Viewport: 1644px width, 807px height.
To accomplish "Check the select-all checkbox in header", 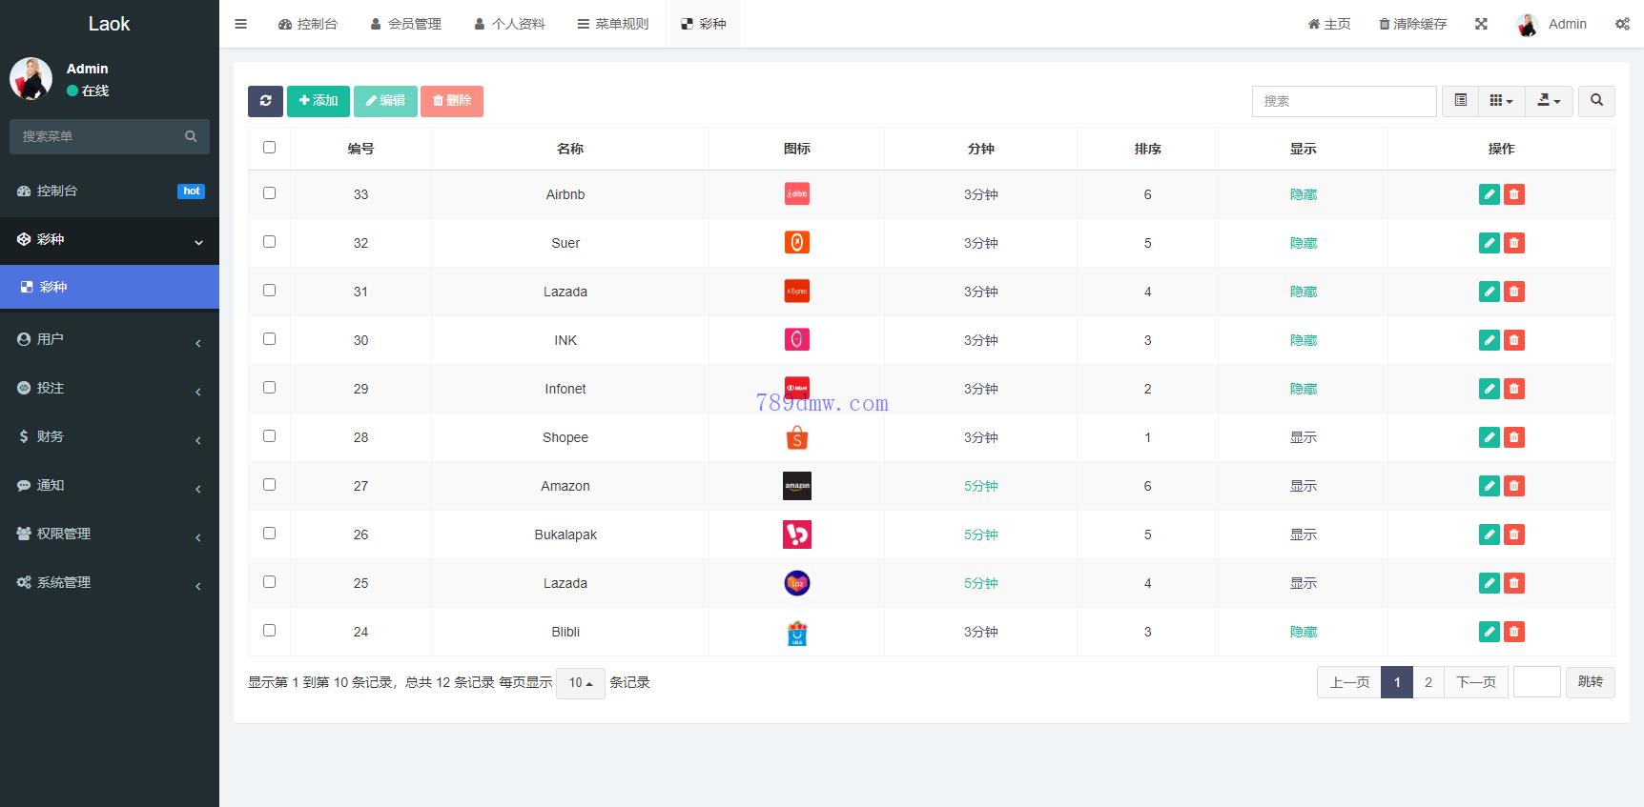I will 269,148.
